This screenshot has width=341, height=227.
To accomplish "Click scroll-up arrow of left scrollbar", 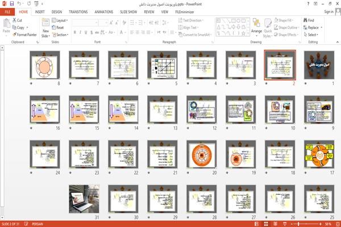I will point(2,47).
